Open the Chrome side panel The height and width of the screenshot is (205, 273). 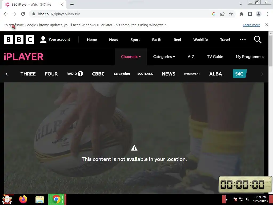[250, 14]
